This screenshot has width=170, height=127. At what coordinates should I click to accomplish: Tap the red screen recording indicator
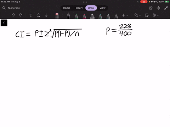coord(144,2)
